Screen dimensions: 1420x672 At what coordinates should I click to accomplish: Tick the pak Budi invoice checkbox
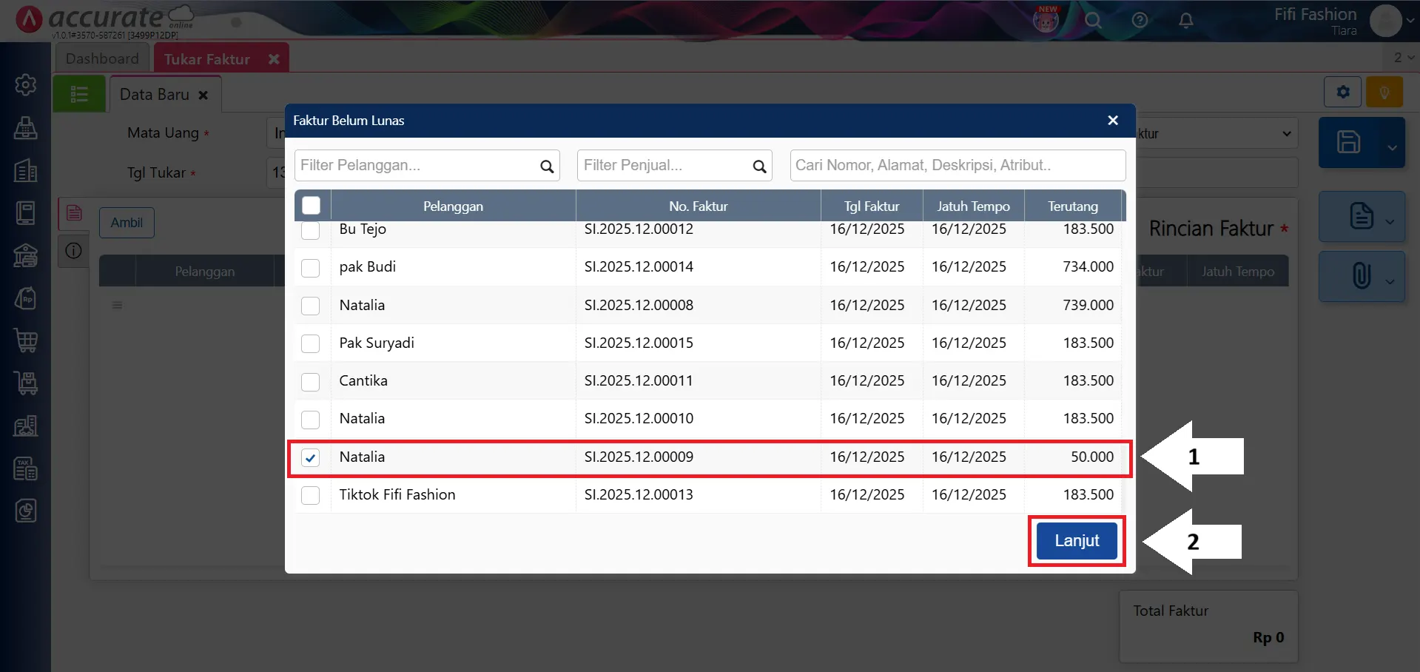311,268
